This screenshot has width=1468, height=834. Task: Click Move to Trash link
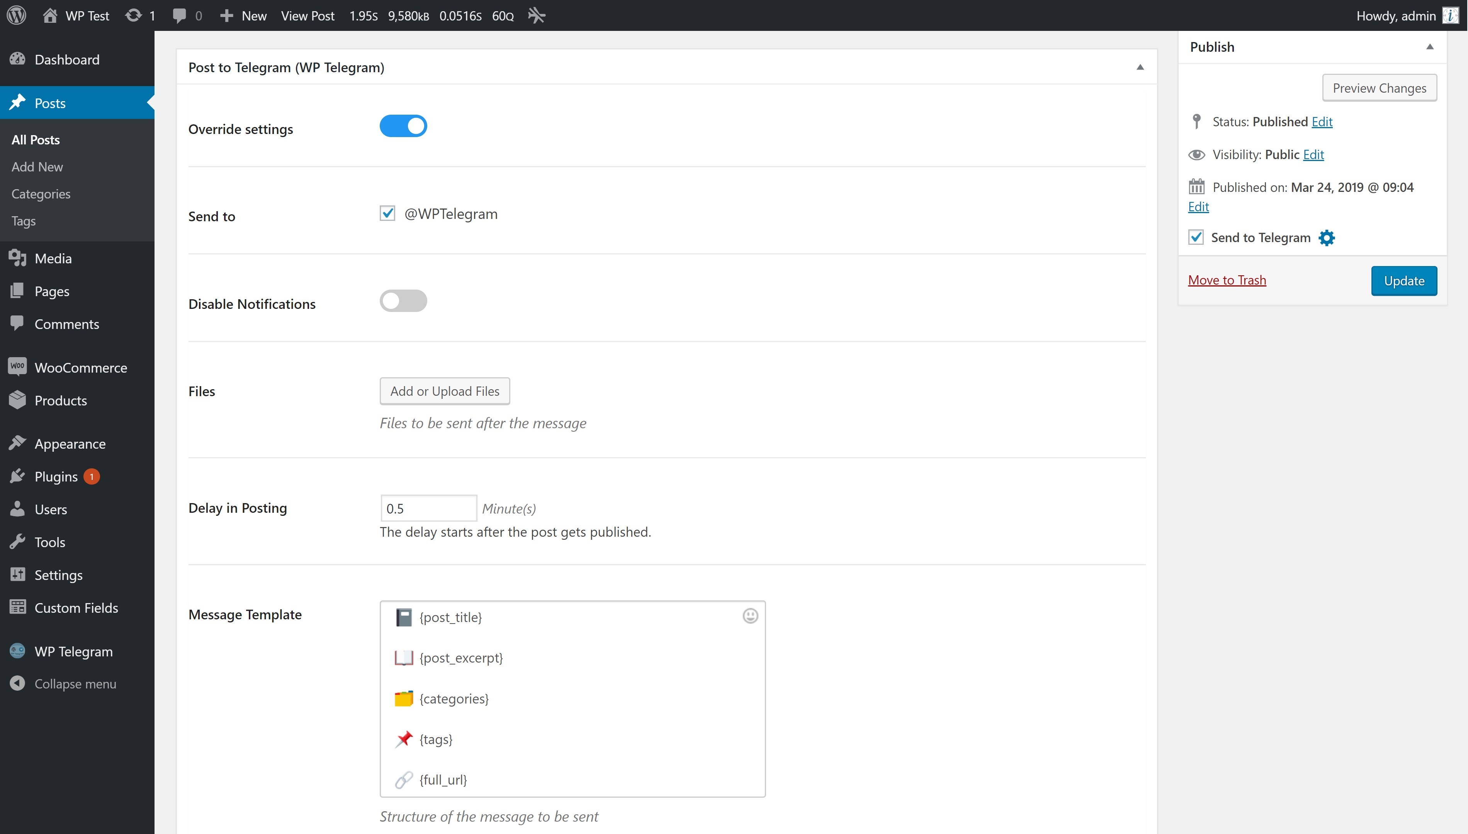click(x=1227, y=280)
